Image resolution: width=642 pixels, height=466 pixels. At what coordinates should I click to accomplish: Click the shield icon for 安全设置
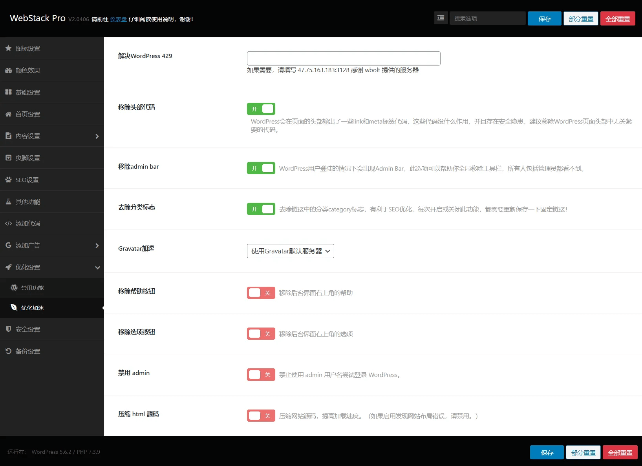tap(8, 329)
